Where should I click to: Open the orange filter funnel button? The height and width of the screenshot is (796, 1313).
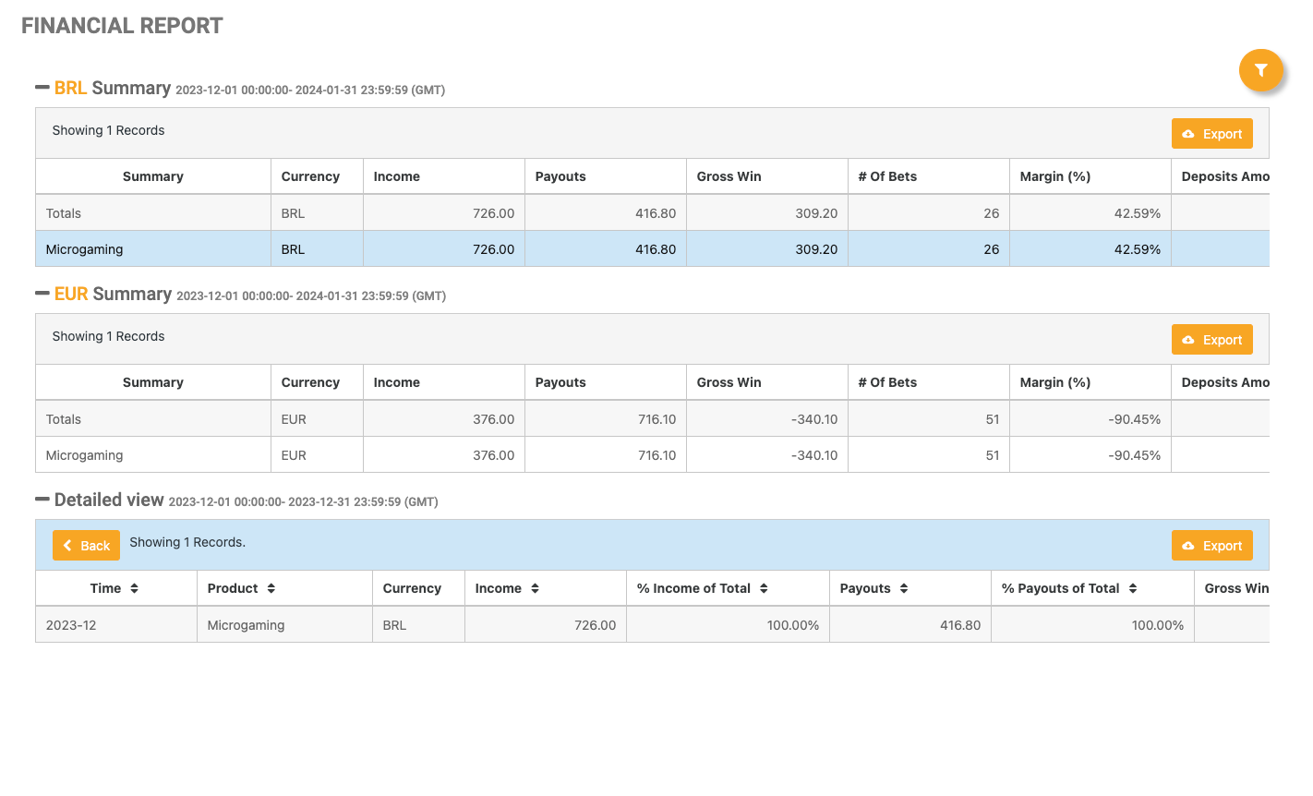pos(1260,70)
